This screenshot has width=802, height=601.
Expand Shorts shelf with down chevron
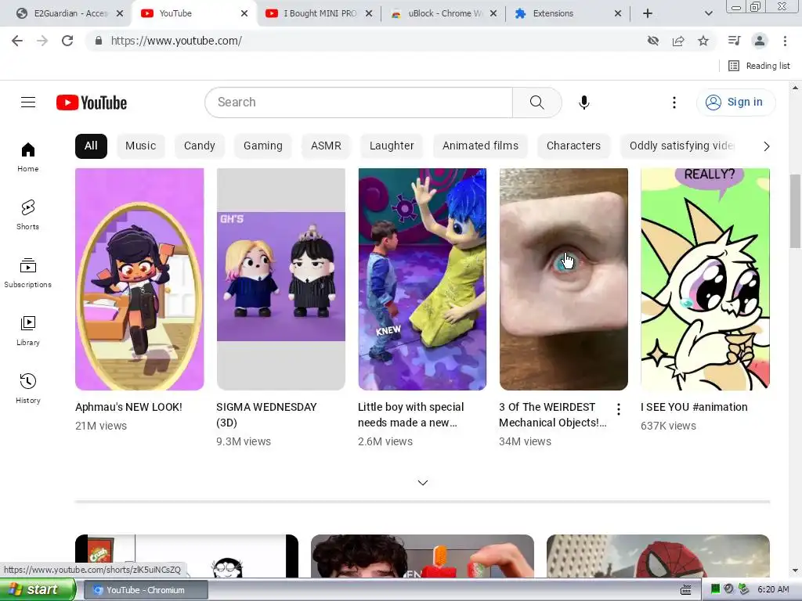(x=422, y=482)
